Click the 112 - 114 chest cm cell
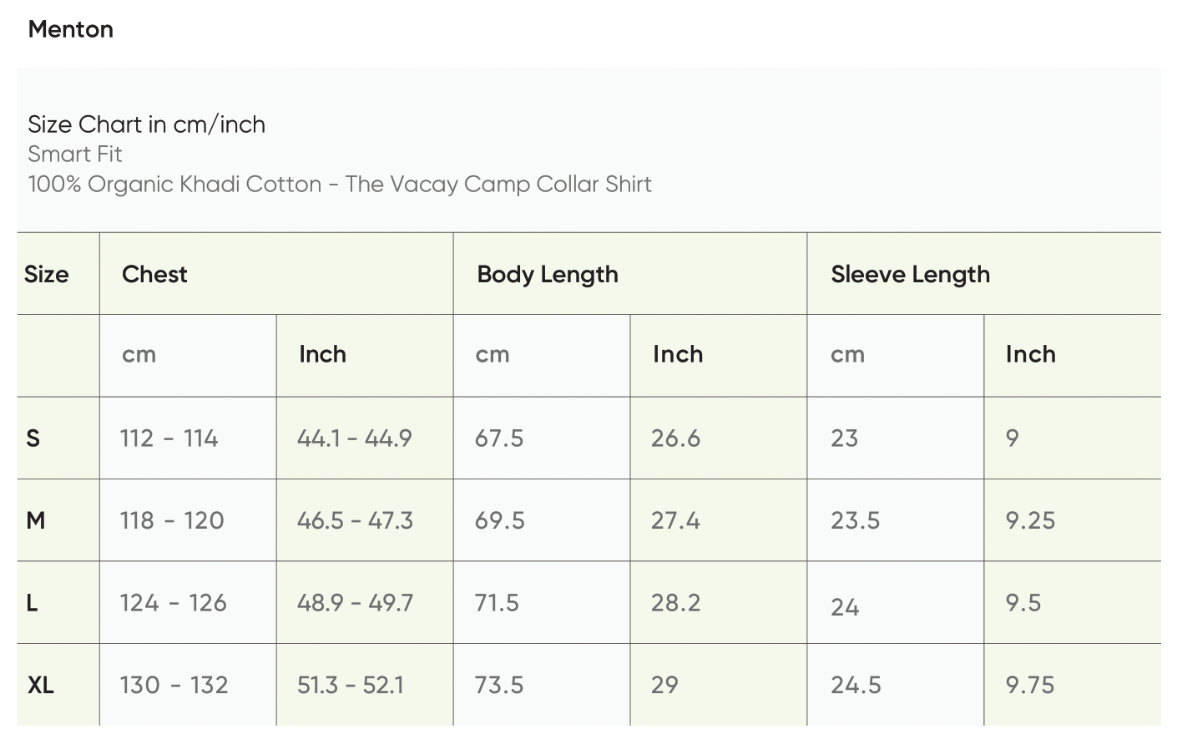Image resolution: width=1182 pixels, height=750 pixels. (169, 438)
